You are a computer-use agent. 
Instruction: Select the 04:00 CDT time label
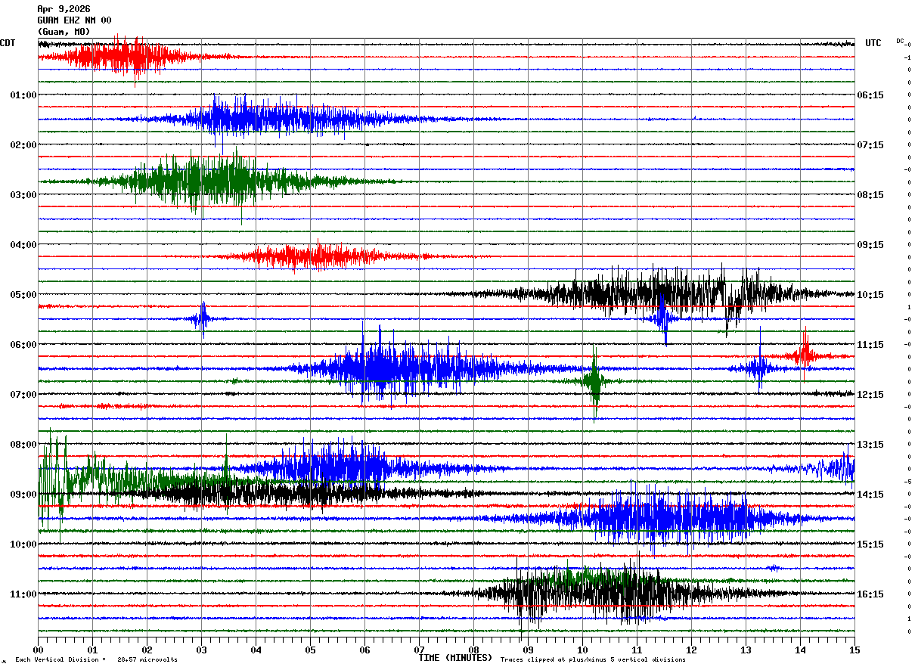[23, 245]
